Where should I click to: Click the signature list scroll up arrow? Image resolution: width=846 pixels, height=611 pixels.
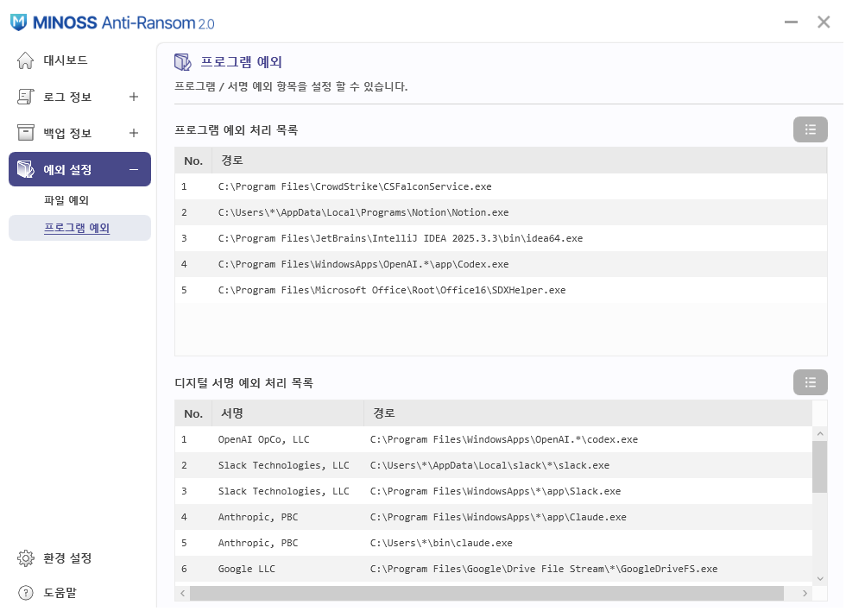[x=821, y=435]
